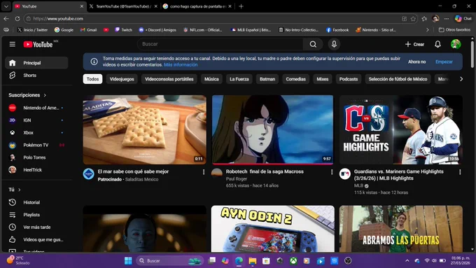This screenshot has height=268, width=476.
Task: Click the Buscar search field
Action: click(x=220, y=44)
